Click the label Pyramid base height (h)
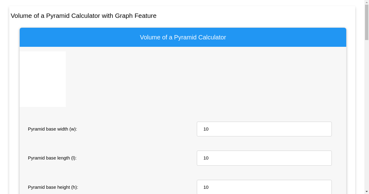 coord(53,187)
